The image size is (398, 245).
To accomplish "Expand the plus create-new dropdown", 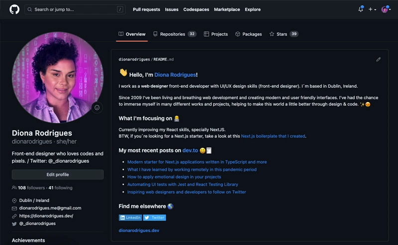I will click(x=372, y=9).
